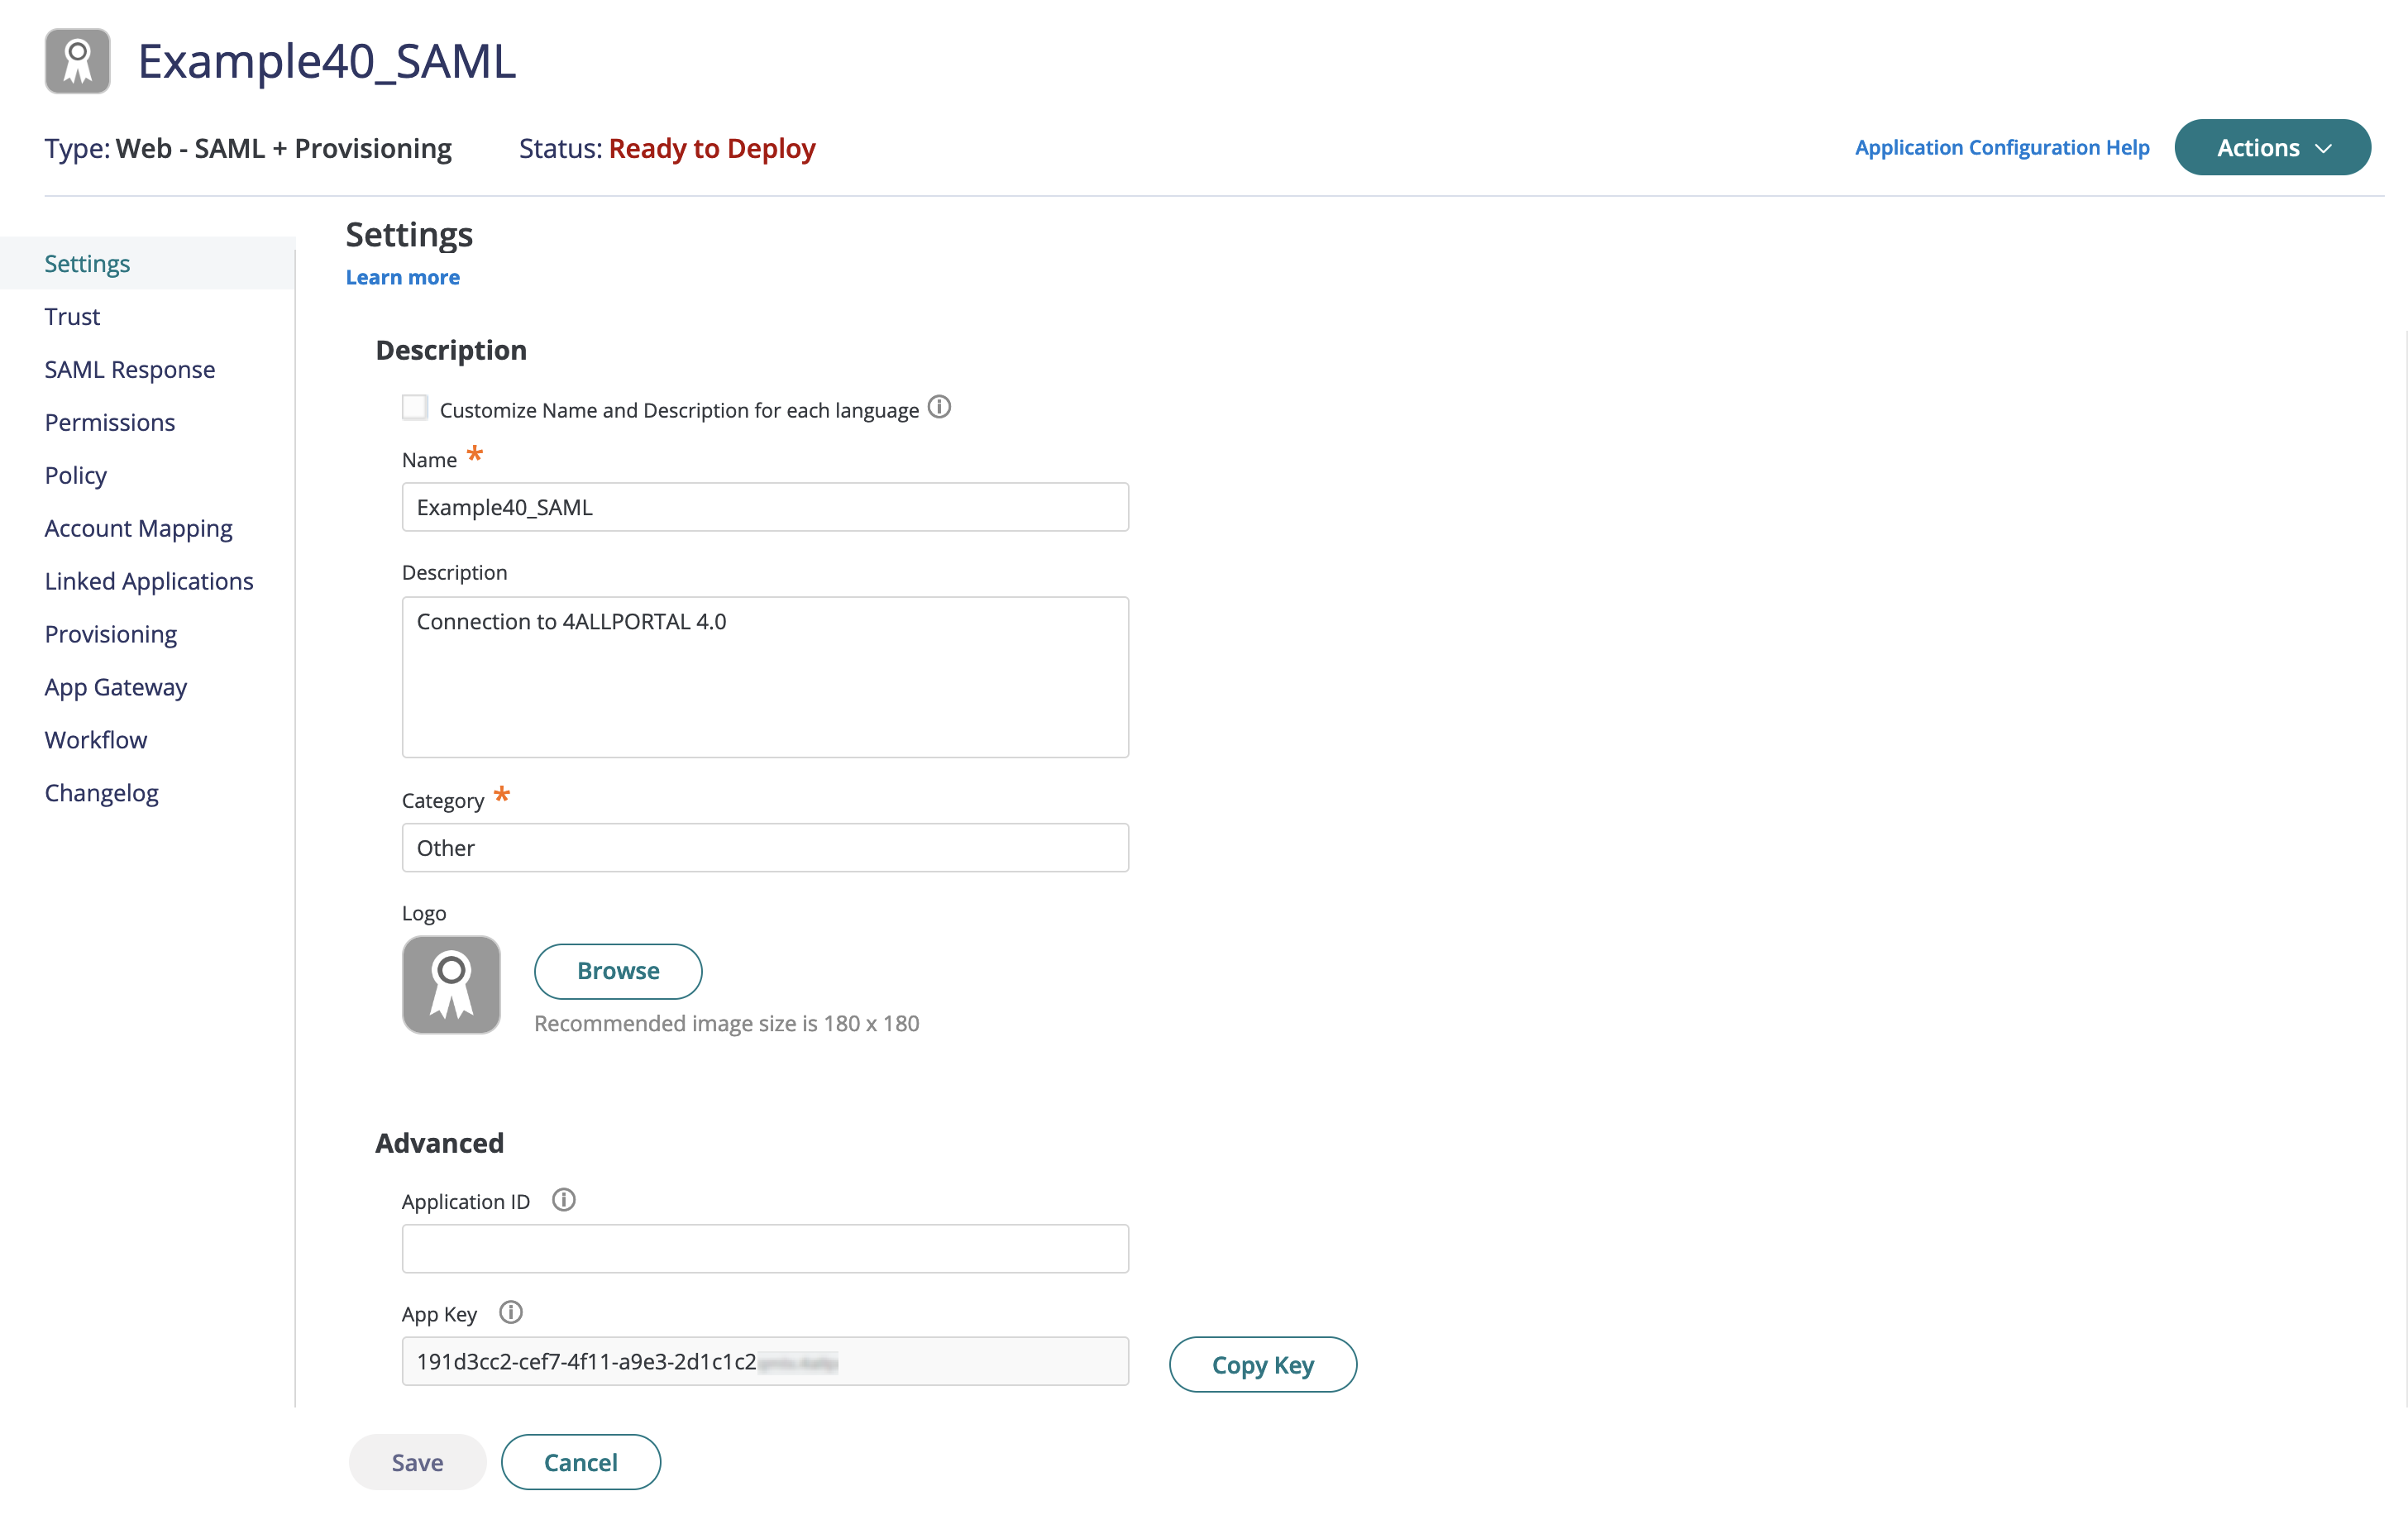Expand the Actions dropdown button

pos(2272,147)
